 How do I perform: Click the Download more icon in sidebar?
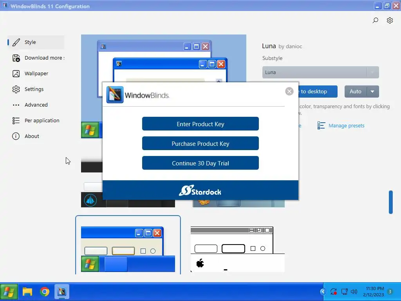pos(16,58)
